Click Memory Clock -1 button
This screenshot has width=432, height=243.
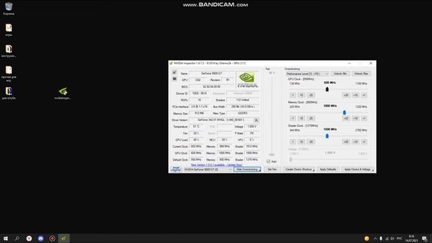(293, 118)
